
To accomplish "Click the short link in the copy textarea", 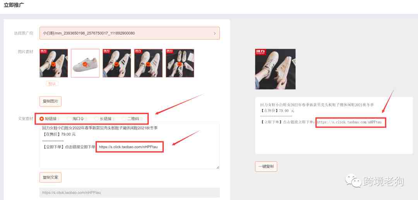I will pyautogui.click(x=129, y=147).
